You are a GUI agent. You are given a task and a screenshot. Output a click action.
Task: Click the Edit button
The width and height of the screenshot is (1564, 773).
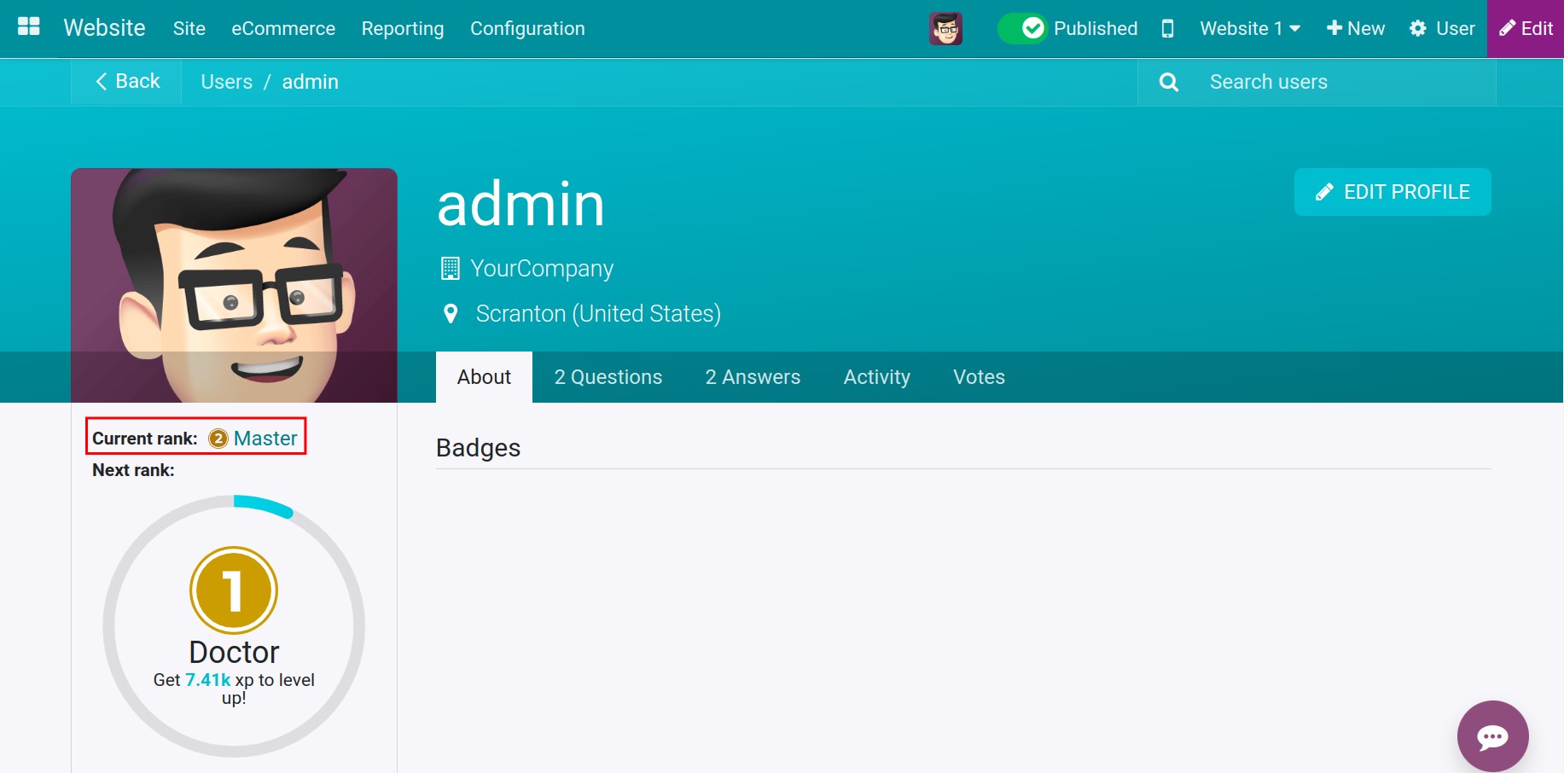(1526, 28)
